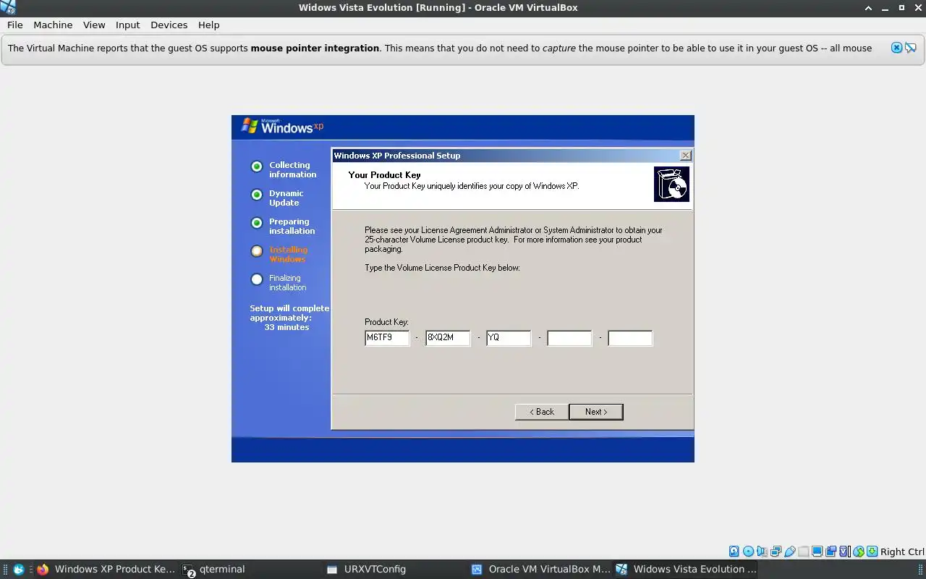926x579 pixels.
Task: Open the CPU virtualization indicator icon
Action: click(x=844, y=551)
